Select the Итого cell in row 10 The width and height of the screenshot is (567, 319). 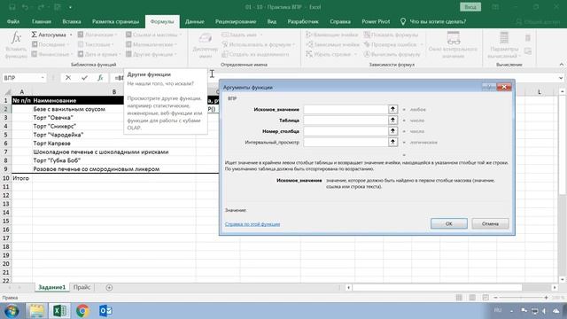point(21,178)
